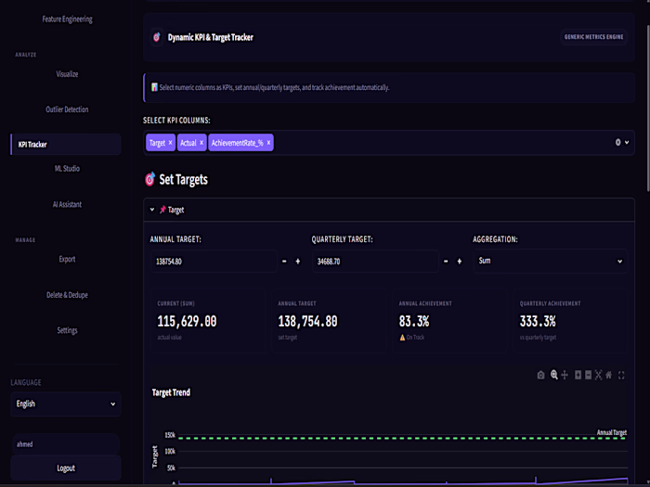Remove the AchievementRate_% KPI tag
This screenshot has width=650, height=487.
click(268, 143)
